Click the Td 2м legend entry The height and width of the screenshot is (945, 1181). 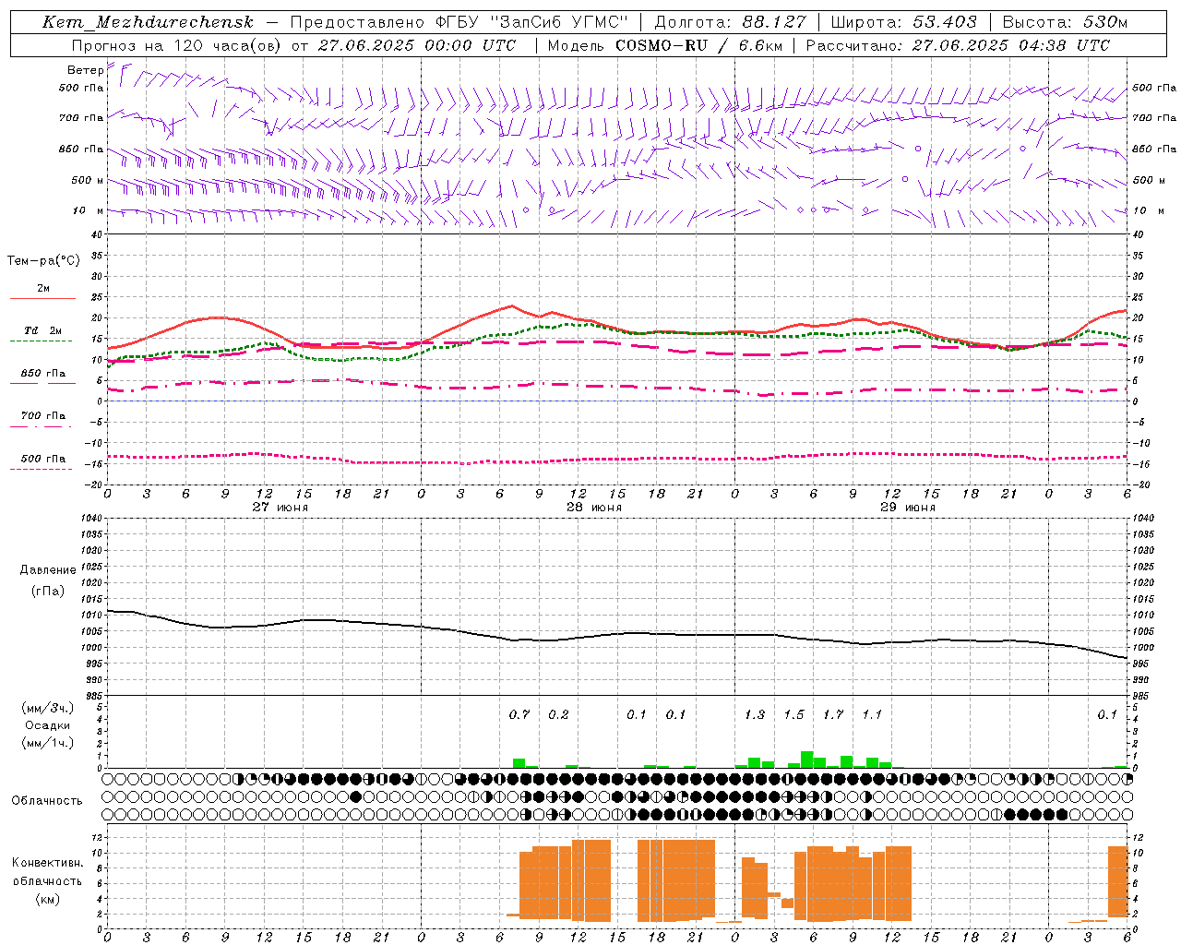(x=43, y=330)
